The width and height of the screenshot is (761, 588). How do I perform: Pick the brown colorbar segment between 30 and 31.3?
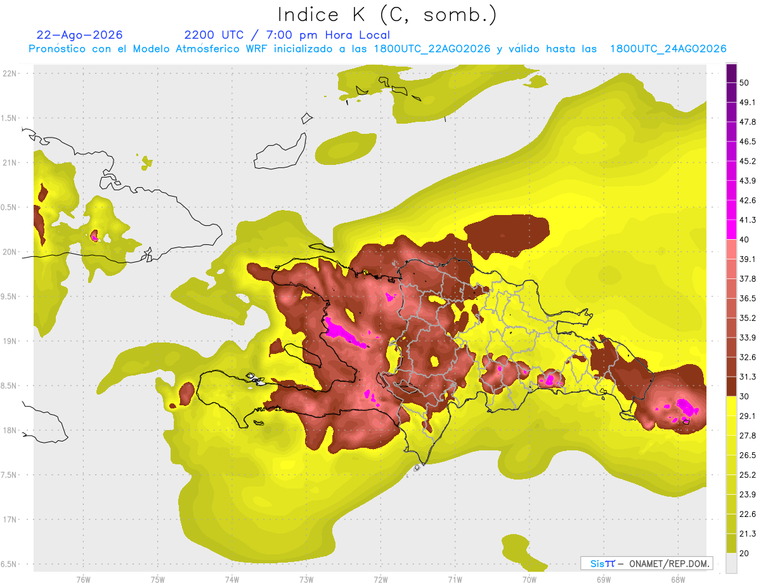point(731,386)
